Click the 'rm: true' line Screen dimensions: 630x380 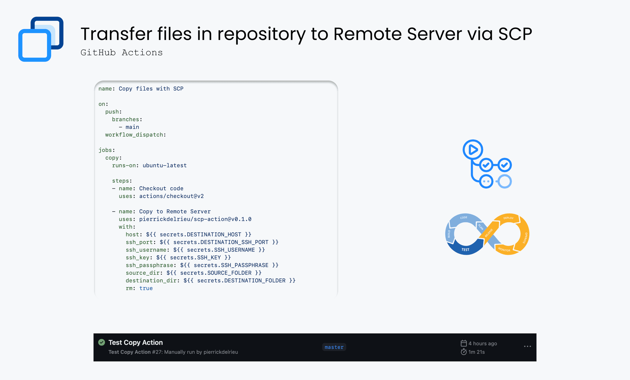139,288
